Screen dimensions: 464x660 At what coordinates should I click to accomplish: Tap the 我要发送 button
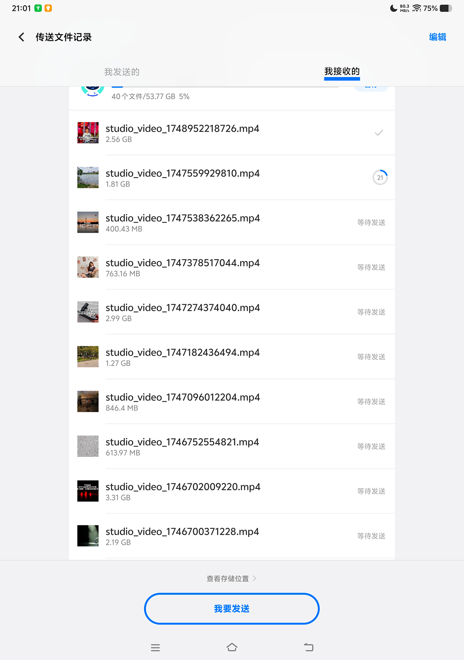232,609
